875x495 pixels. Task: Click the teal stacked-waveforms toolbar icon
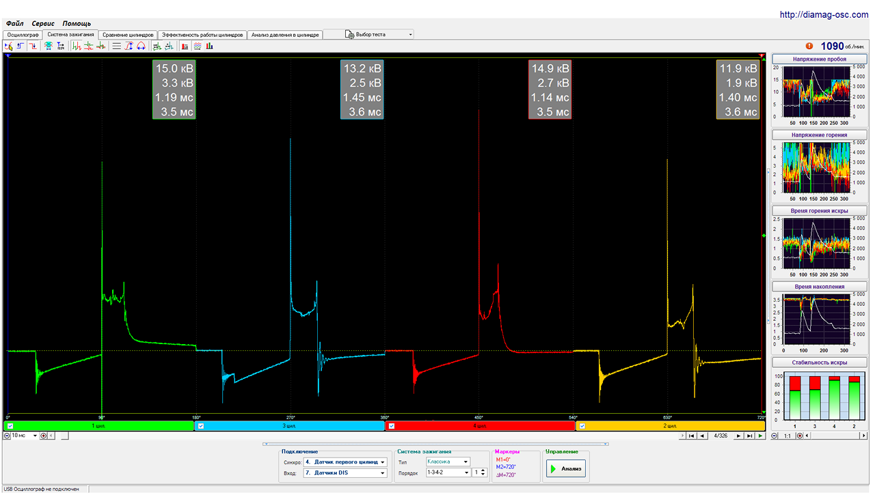(49, 46)
